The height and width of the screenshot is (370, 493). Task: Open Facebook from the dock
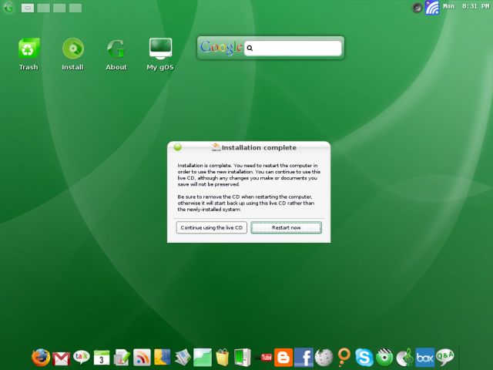[x=304, y=358]
